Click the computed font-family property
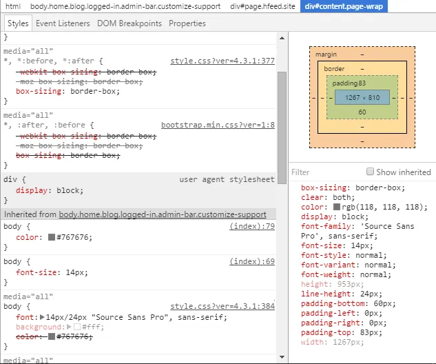Viewport: 436px width, 364px height. point(357,231)
